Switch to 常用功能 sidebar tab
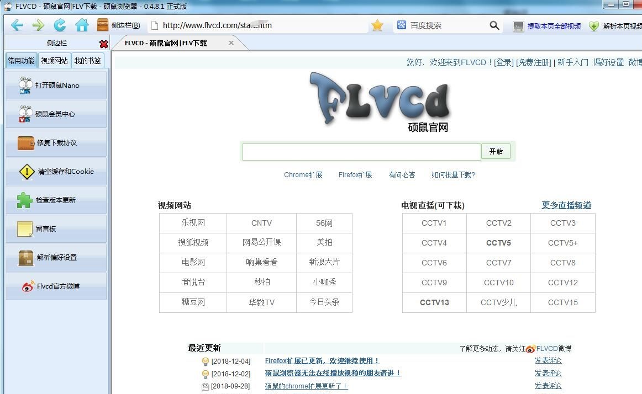 coord(22,61)
